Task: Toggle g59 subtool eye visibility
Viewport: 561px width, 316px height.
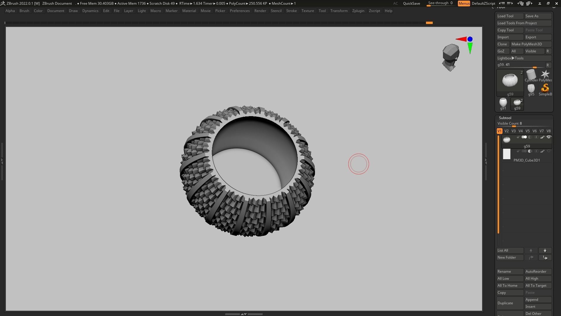Action: click(x=549, y=137)
